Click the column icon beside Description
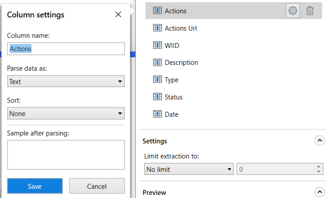327x198 pixels. click(157, 63)
